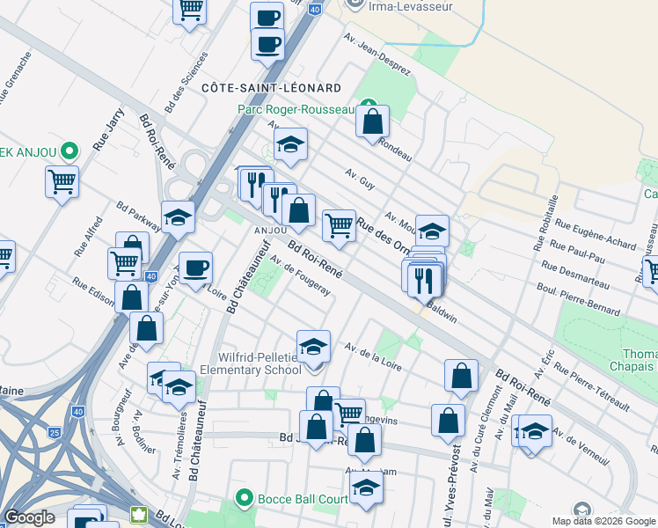Click the shopping bag marker above the Anjou label
This screenshot has width=658, height=528.
[298, 210]
